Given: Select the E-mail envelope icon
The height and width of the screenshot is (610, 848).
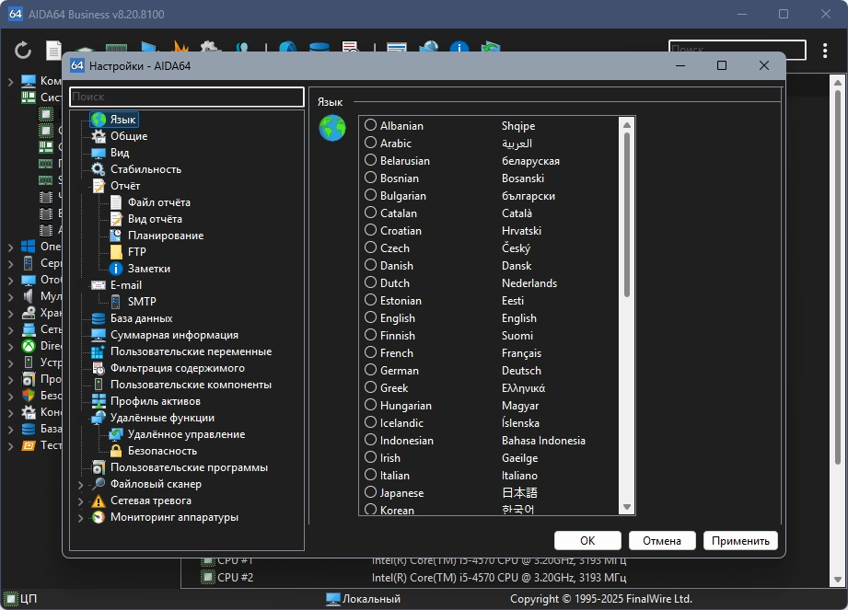Looking at the screenshot, I should (99, 285).
